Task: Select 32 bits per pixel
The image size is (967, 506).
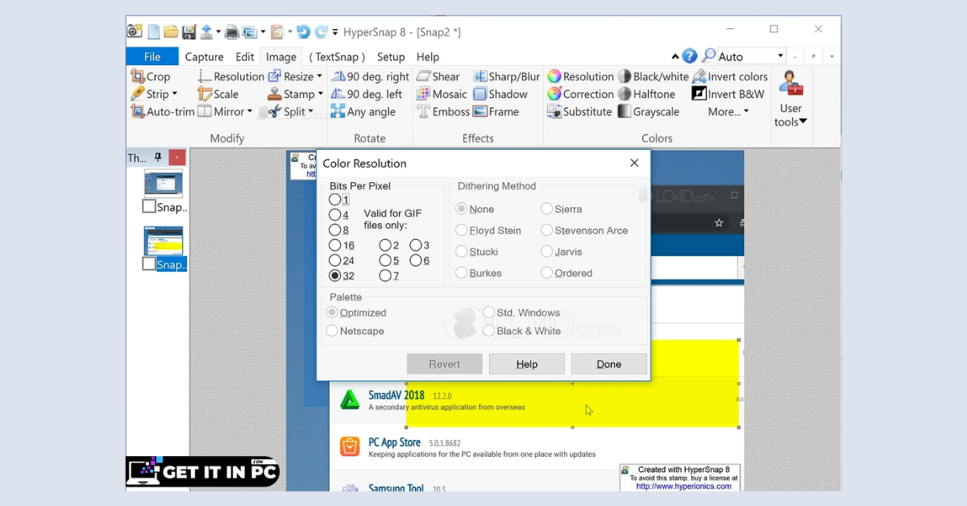Action: pos(334,276)
